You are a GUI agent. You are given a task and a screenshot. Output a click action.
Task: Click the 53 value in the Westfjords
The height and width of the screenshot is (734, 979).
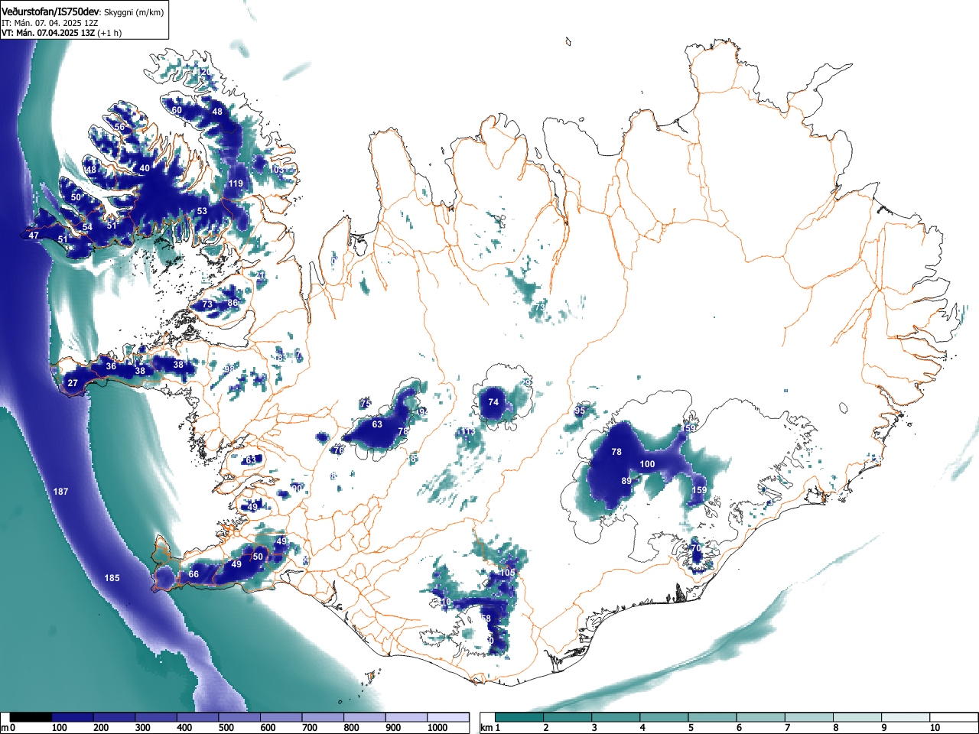(x=202, y=211)
